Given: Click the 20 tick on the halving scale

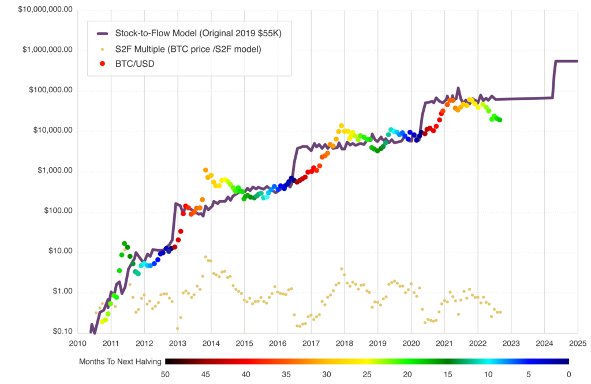Looking at the screenshot, I should [407, 374].
